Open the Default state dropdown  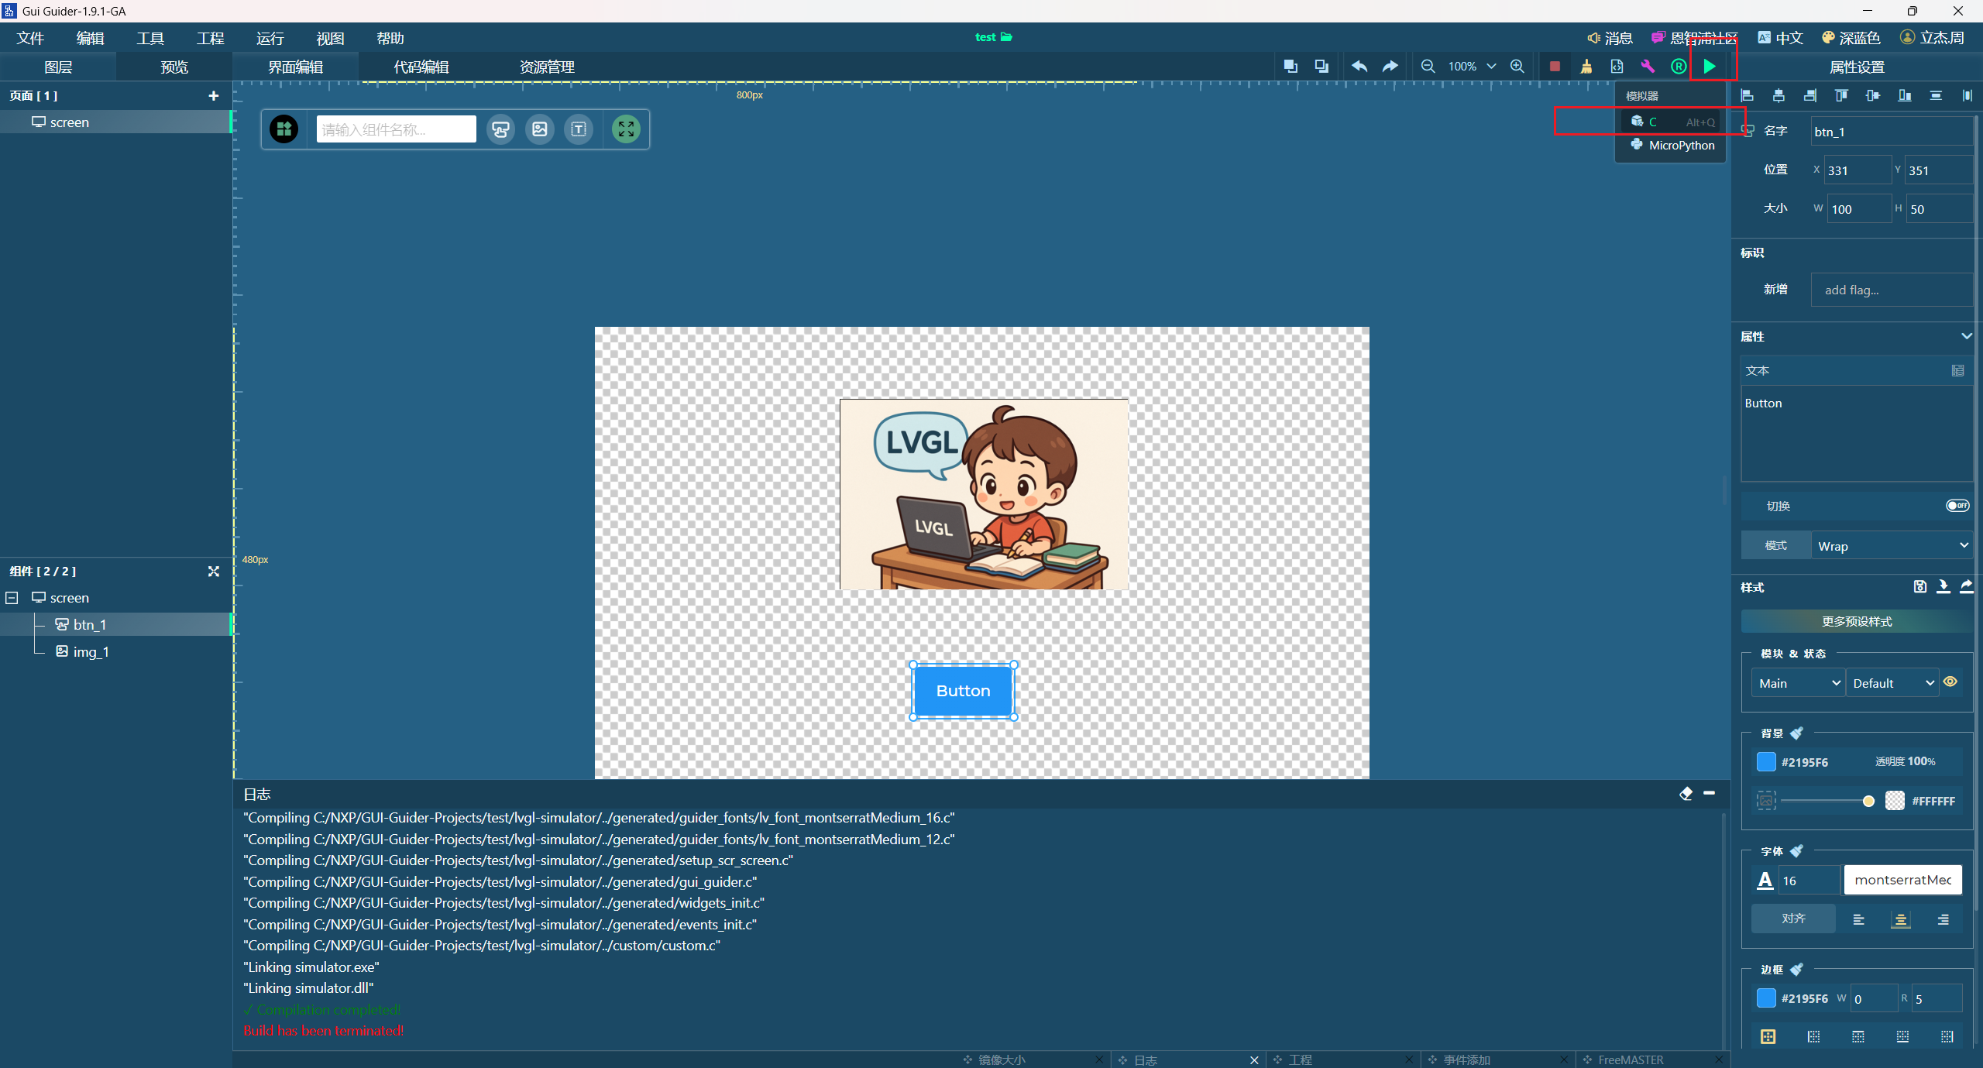pos(1892,683)
